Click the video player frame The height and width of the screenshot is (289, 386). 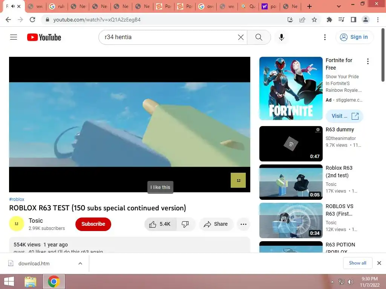130,124
